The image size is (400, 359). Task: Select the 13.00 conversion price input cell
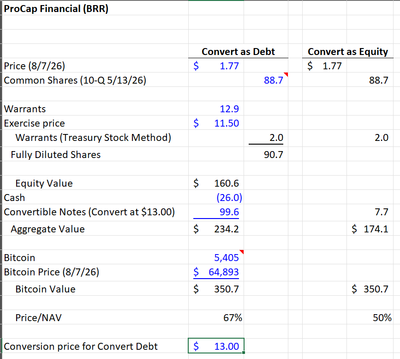click(216, 346)
